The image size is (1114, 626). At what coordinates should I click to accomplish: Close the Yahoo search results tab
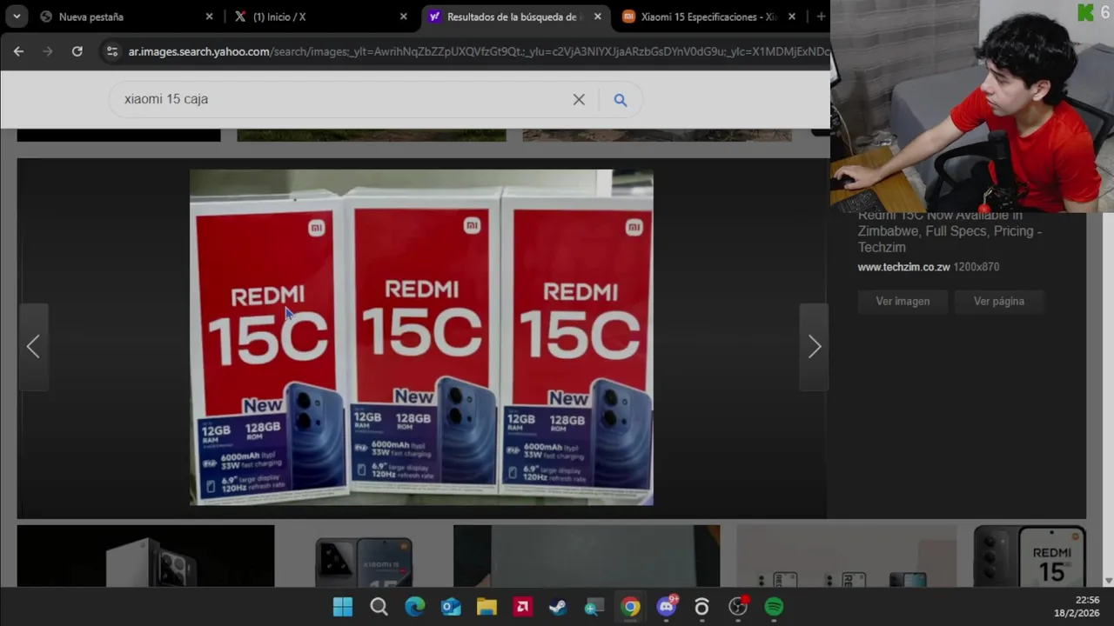(x=597, y=17)
